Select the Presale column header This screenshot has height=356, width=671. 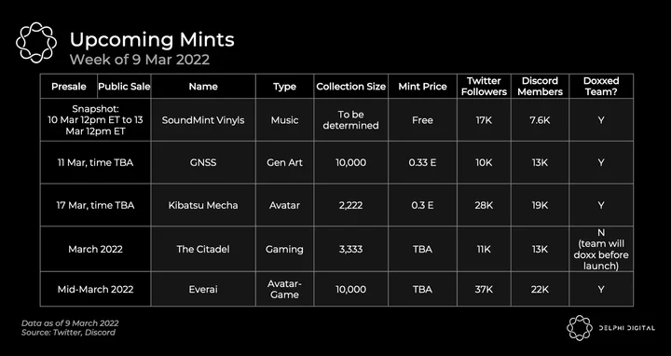click(69, 87)
